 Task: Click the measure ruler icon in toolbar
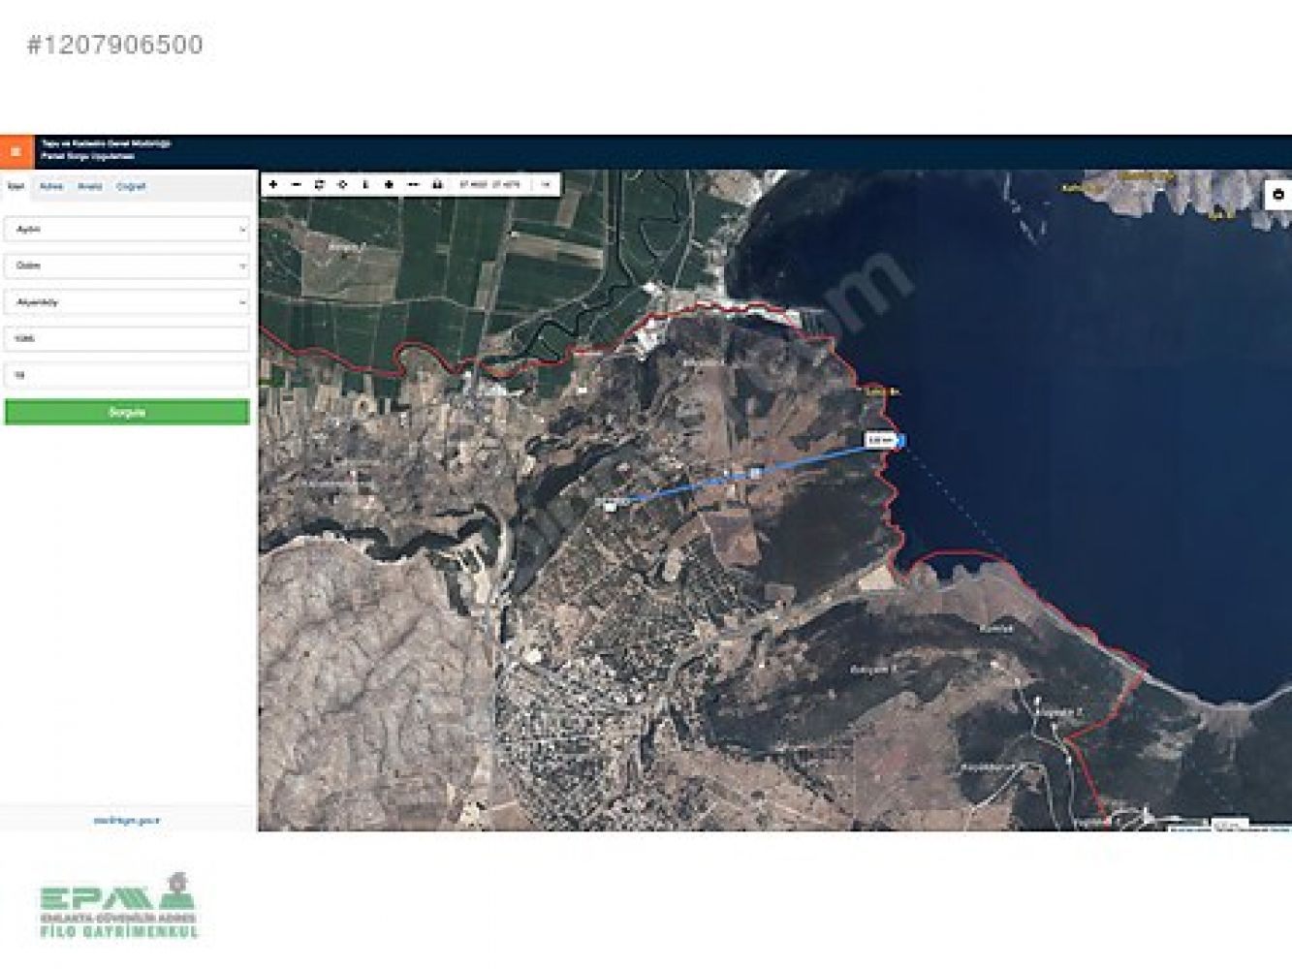point(414,184)
